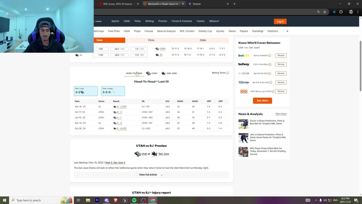The image size is (362, 204).
Task: Open More News link
Action: point(281,114)
